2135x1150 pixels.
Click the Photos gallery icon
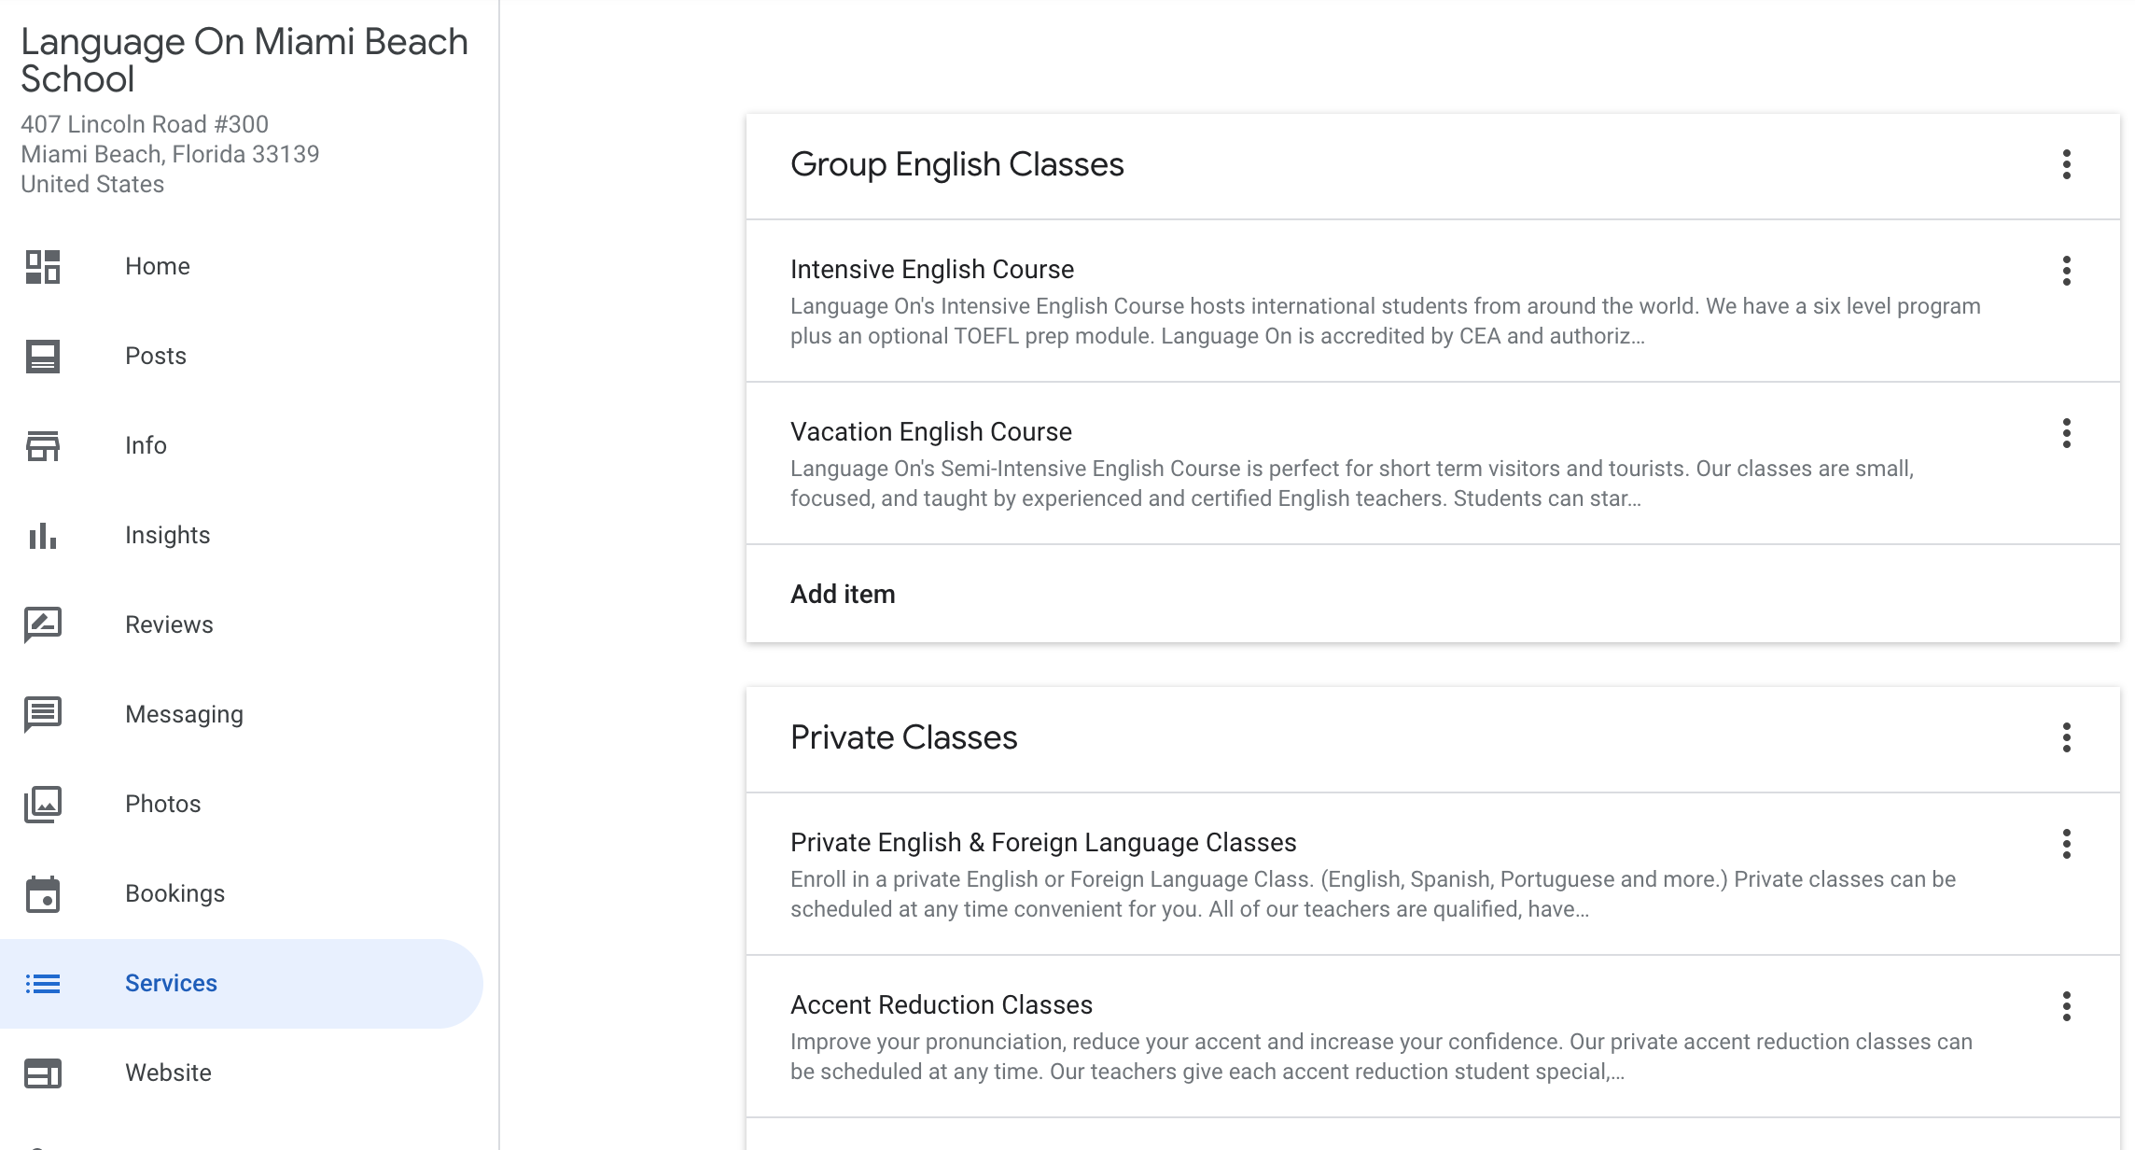point(43,805)
